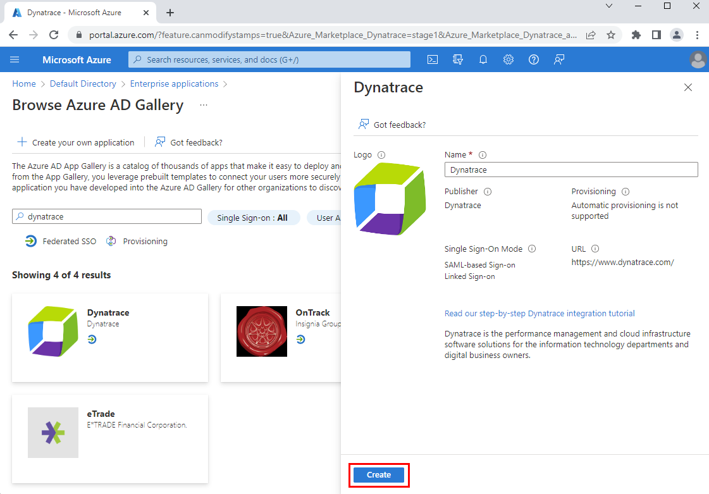The image size is (709, 494).
Task: Open the ellipsis menu beside Browse Azure AD Gallery
Action: click(x=204, y=105)
